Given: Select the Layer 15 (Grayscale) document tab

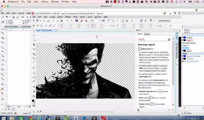Looking at the screenshot, I should (x=44, y=30).
